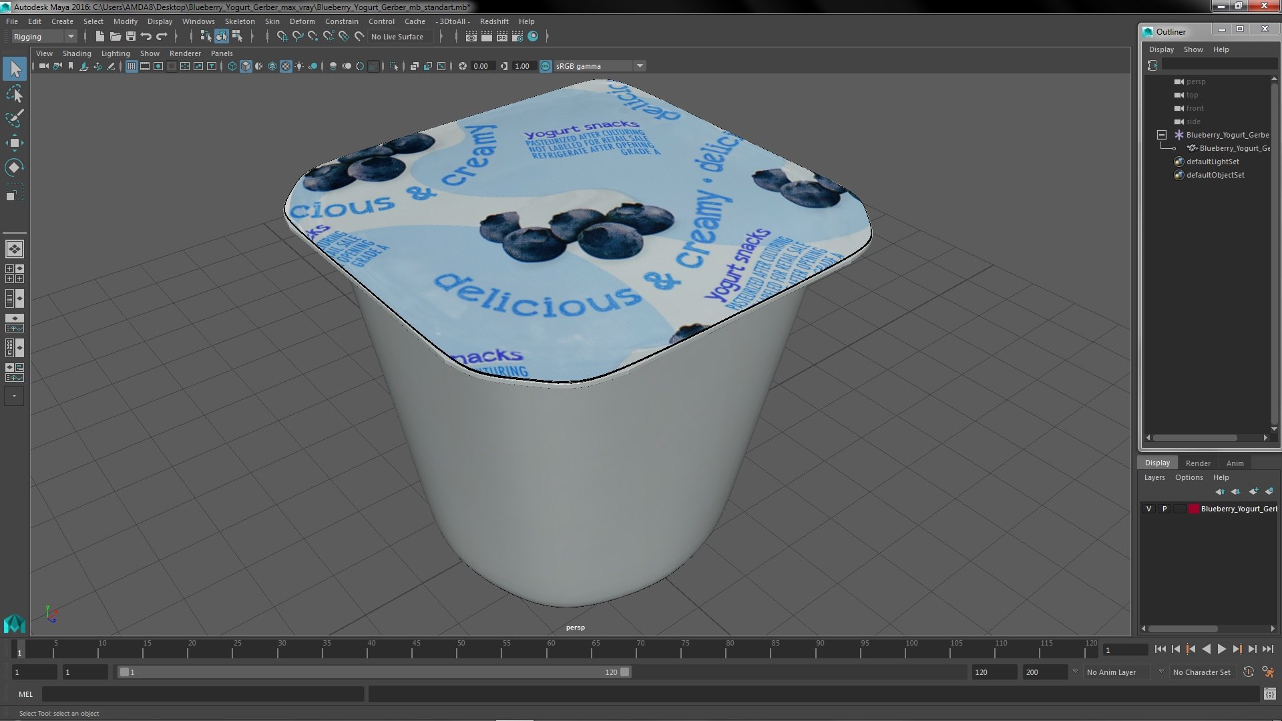Viewport: 1282px width, 721px height.
Task: Open the Redshift menu
Action: tap(494, 21)
